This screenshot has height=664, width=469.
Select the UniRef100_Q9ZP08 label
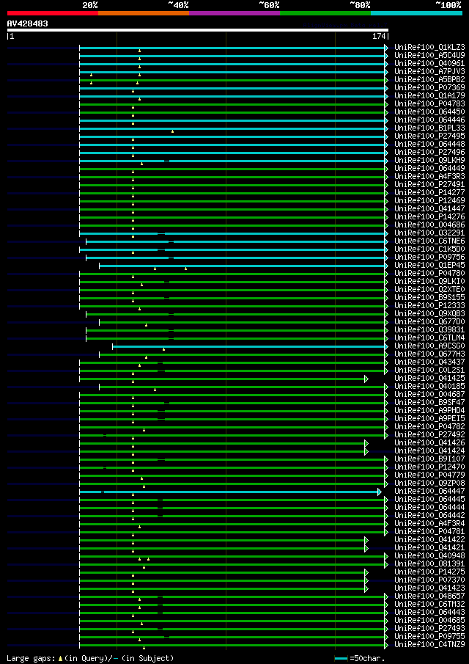tap(429, 483)
